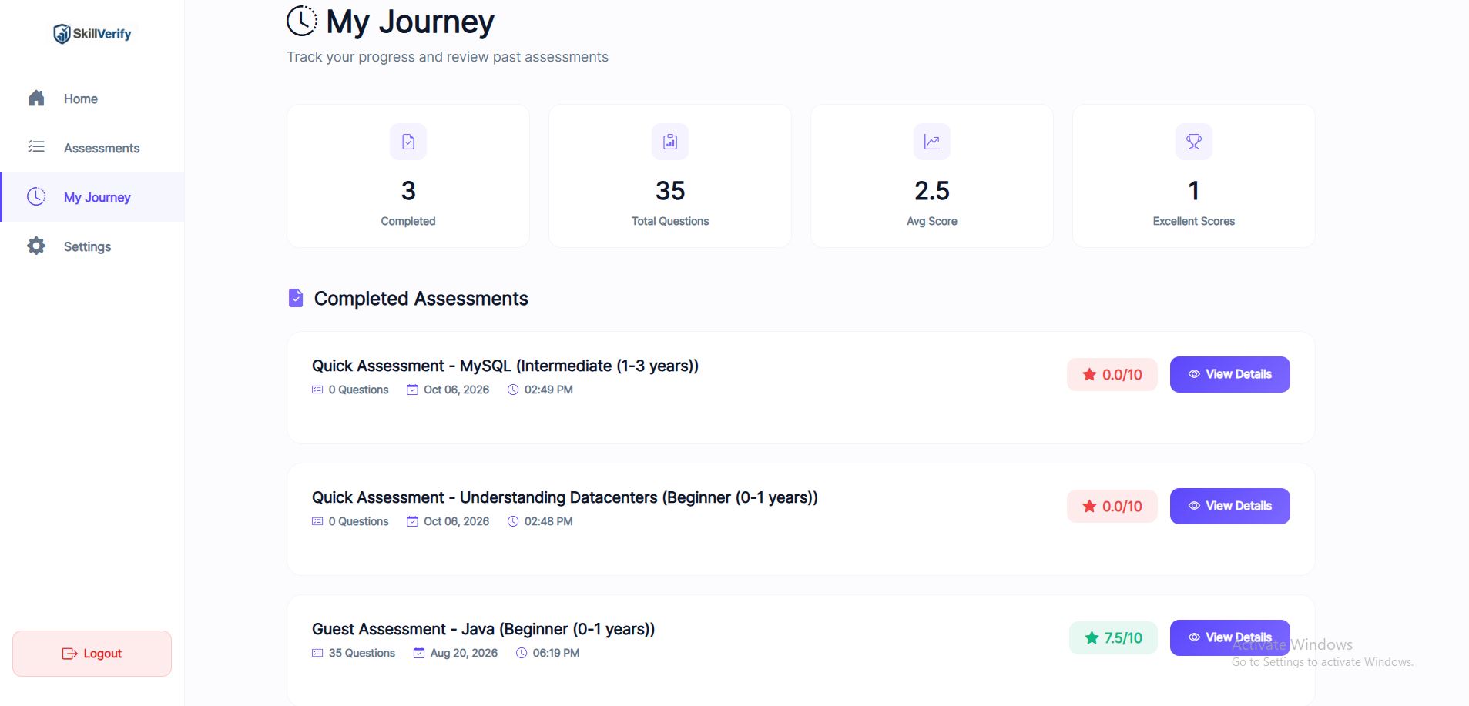1469x706 pixels.
Task: Click the clock icon beside My Journey heading
Action: click(x=302, y=22)
